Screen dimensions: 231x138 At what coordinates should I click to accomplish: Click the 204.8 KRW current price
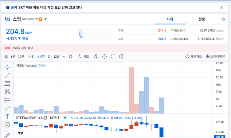coord(19,32)
